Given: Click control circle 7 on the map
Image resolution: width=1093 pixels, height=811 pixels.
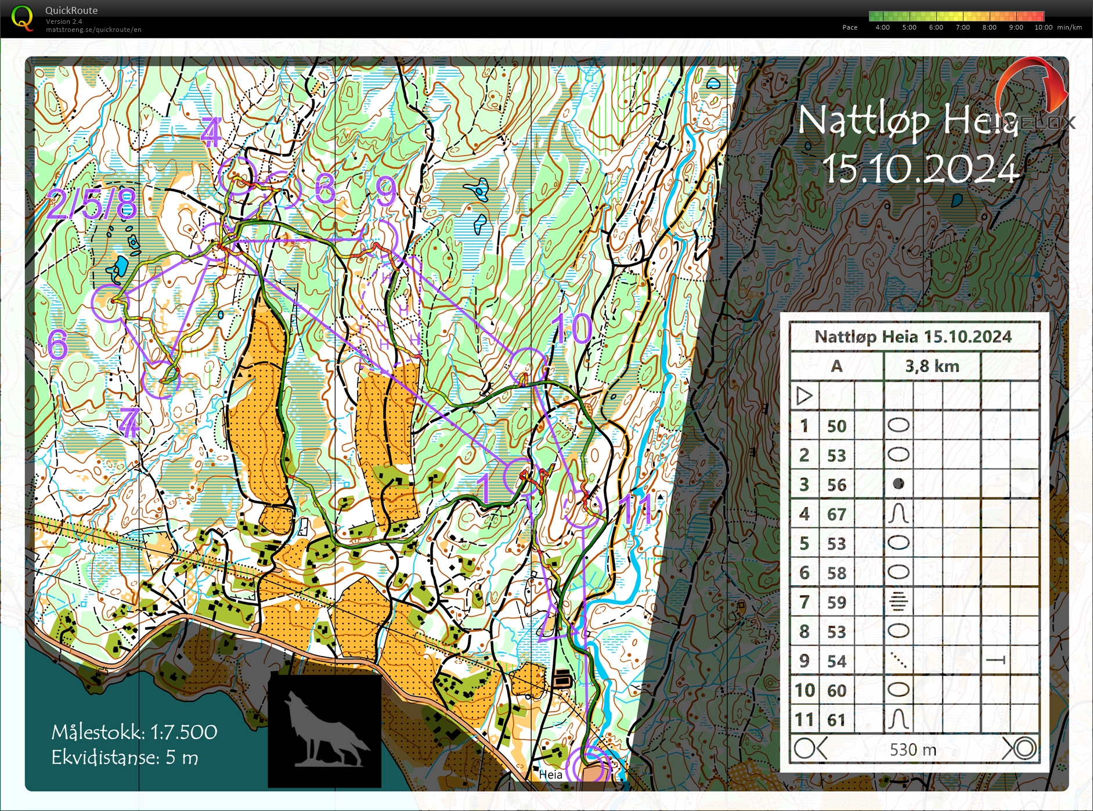Looking at the screenshot, I should (161, 380).
